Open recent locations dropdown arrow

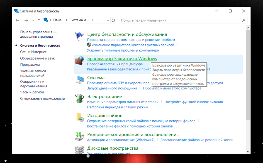[33, 20]
